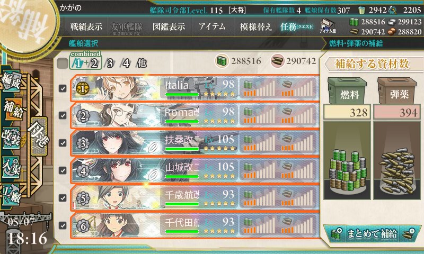This screenshot has width=424, height=254.
Task: Switch to fleet 4 tab
Action: (x=126, y=63)
